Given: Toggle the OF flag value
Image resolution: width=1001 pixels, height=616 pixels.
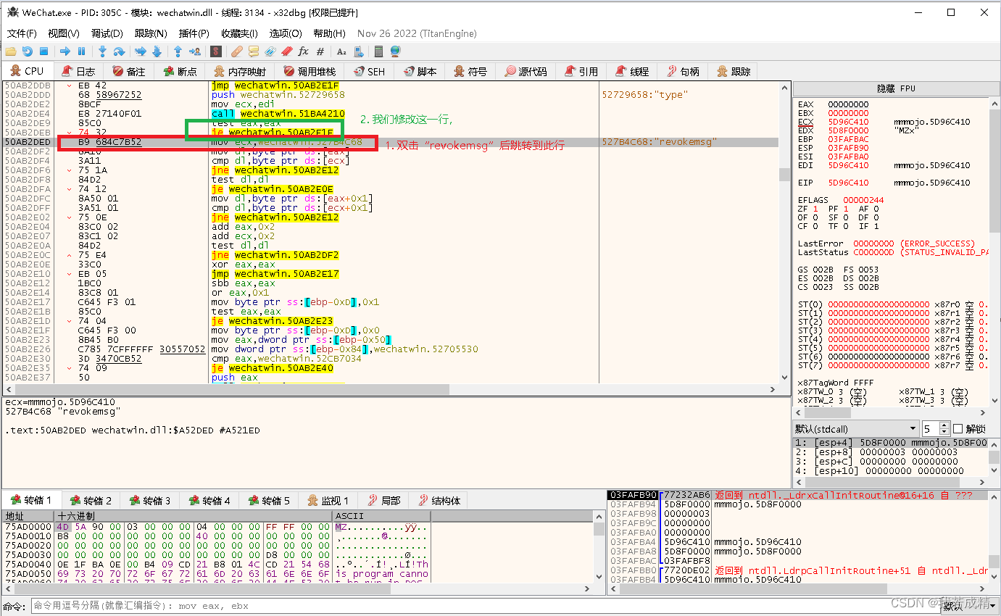Looking at the screenshot, I should pyautogui.click(x=815, y=217).
